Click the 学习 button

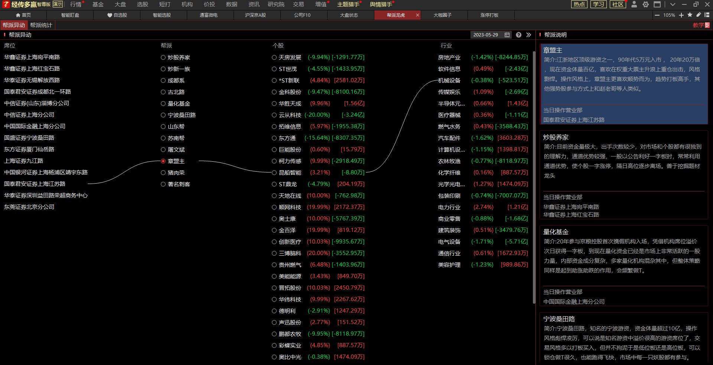point(599,4)
